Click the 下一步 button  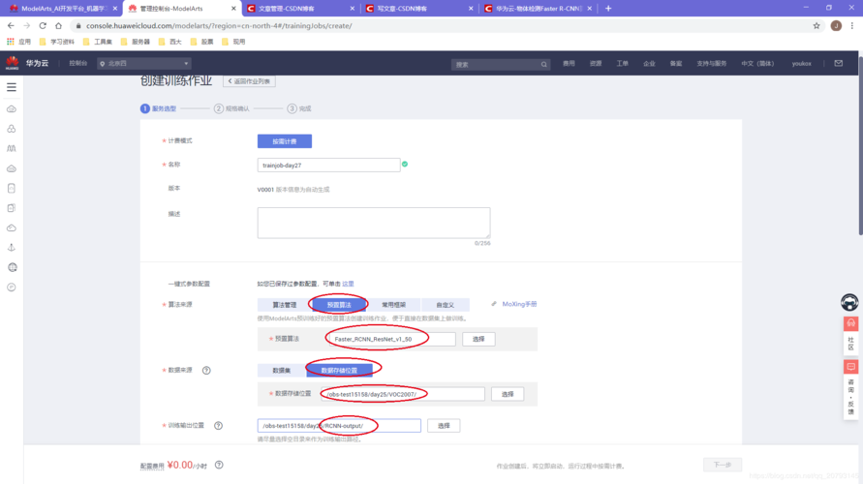coord(723,465)
